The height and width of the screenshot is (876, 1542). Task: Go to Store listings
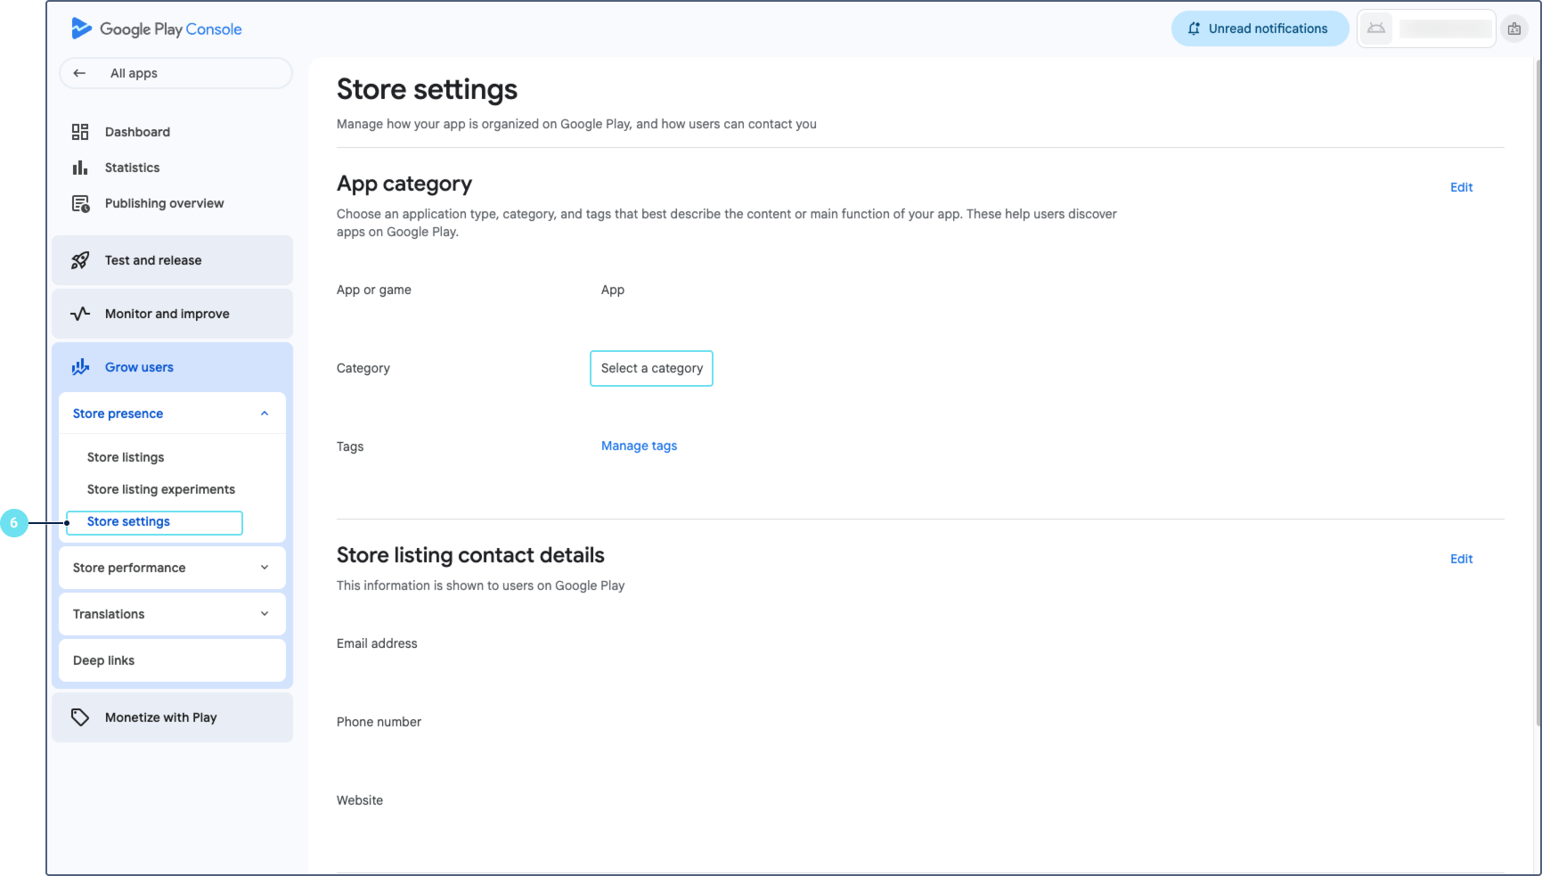tap(126, 457)
